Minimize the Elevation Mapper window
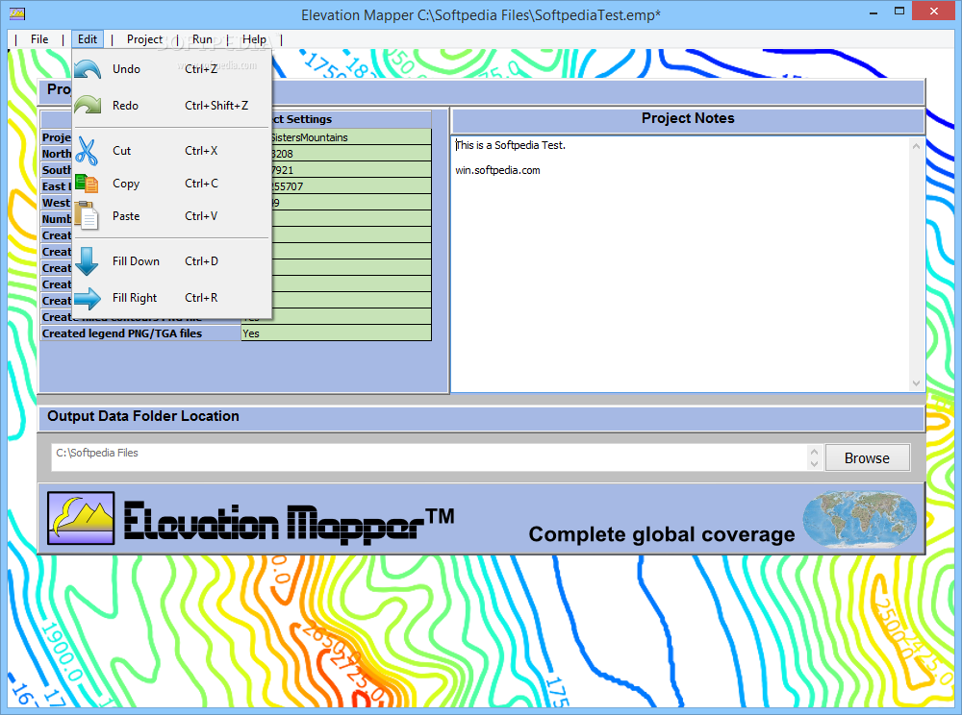This screenshot has height=715, width=962. pyautogui.click(x=874, y=12)
